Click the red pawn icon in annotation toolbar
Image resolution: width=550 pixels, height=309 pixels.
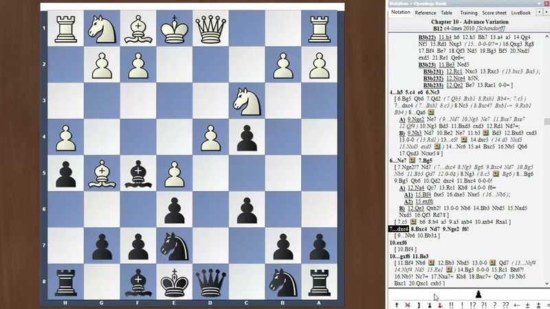pyautogui.click(x=440, y=304)
